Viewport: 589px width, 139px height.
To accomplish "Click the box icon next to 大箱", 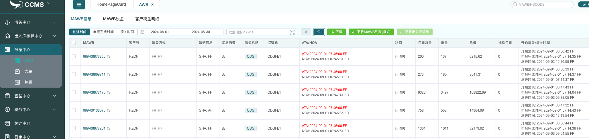I will (17, 71).
